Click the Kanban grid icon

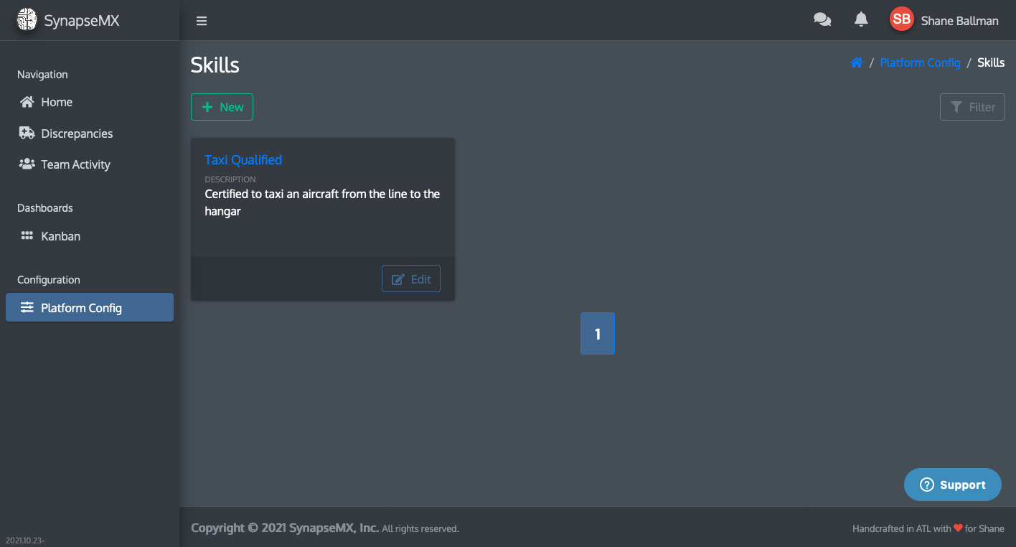click(x=27, y=236)
